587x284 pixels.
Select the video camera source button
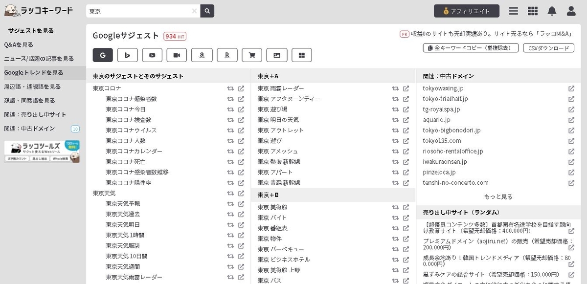point(177,55)
